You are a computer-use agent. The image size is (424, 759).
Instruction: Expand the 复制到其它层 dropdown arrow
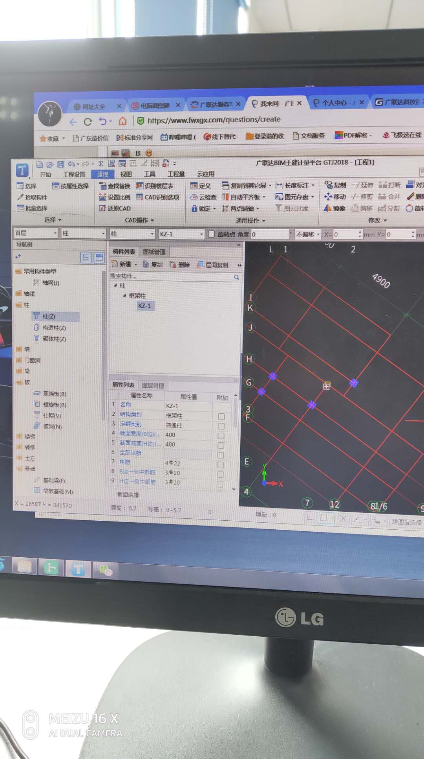pyautogui.click(x=270, y=185)
